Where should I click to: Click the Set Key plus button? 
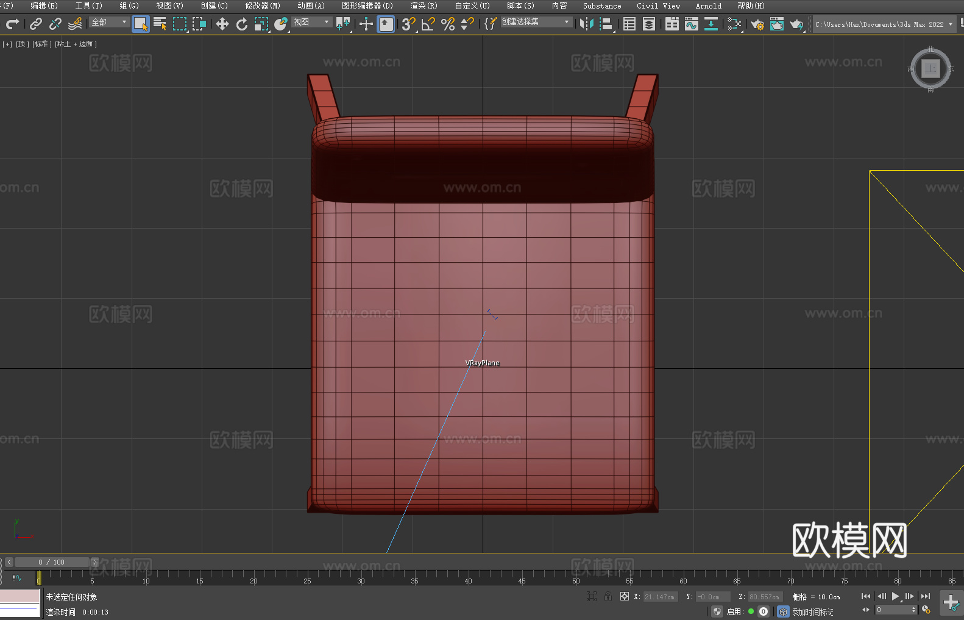coord(951,603)
